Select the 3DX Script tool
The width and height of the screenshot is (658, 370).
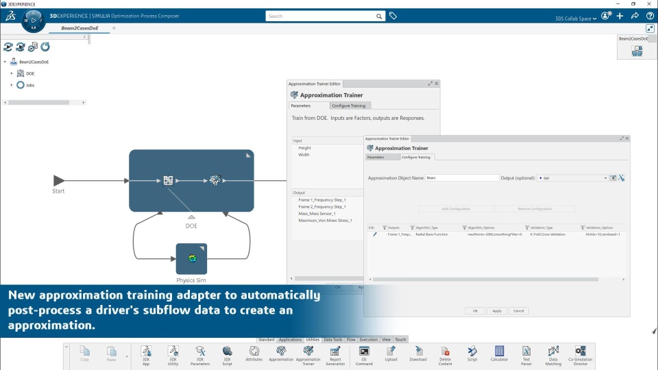coord(227,355)
